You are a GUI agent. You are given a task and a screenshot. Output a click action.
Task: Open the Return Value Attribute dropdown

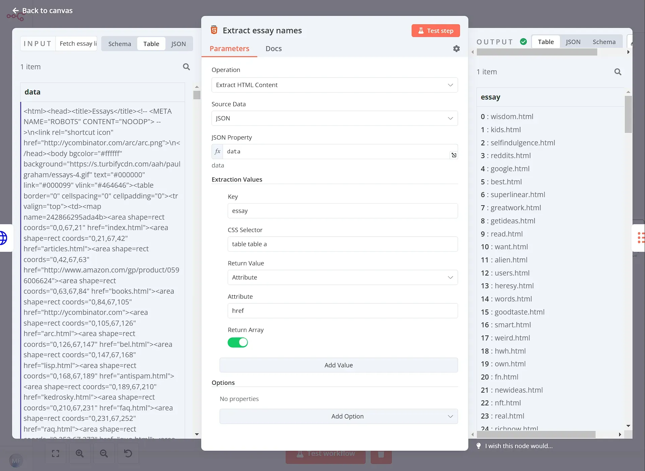pyautogui.click(x=342, y=277)
